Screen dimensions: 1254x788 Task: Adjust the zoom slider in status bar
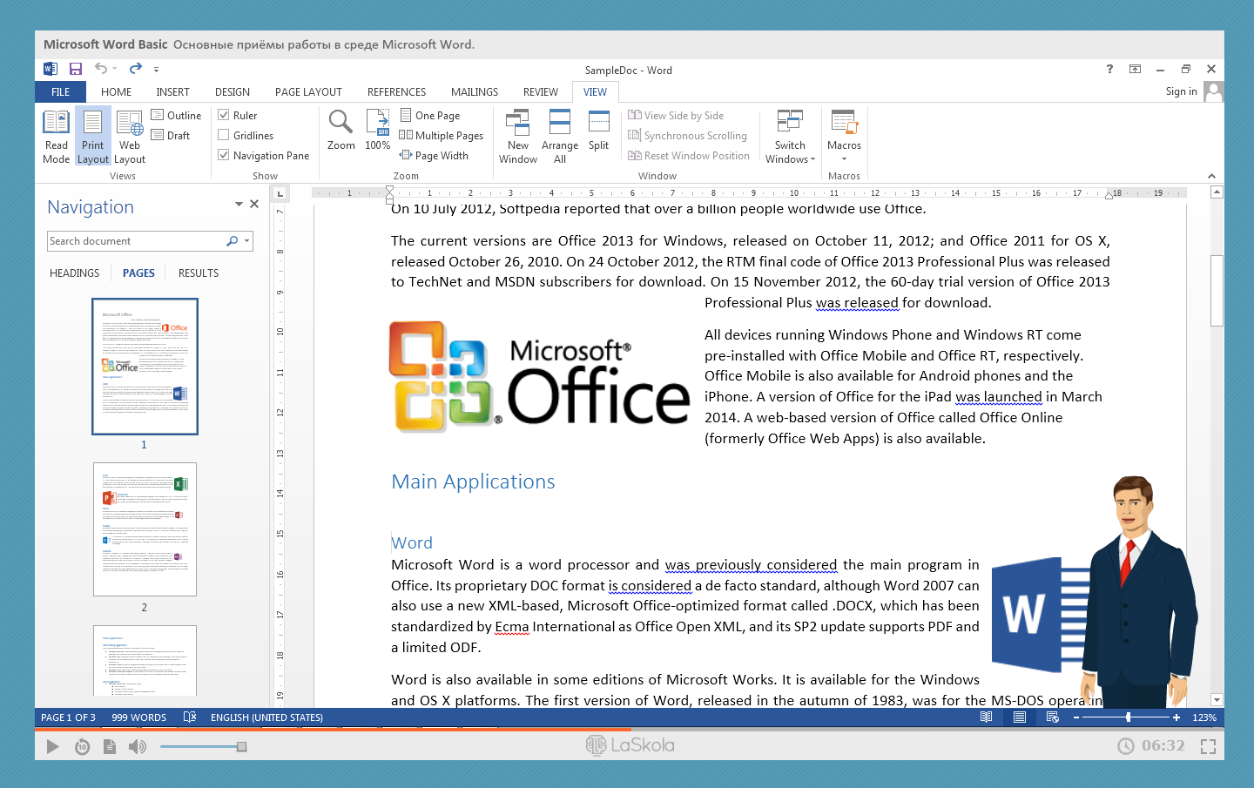[1128, 717]
